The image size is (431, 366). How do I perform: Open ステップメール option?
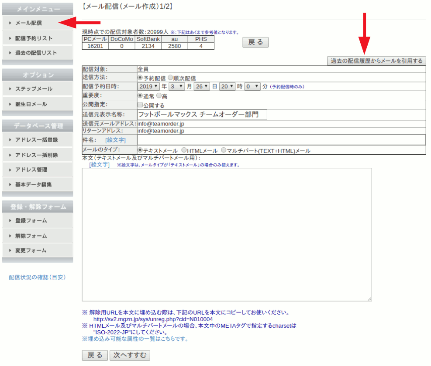34,89
